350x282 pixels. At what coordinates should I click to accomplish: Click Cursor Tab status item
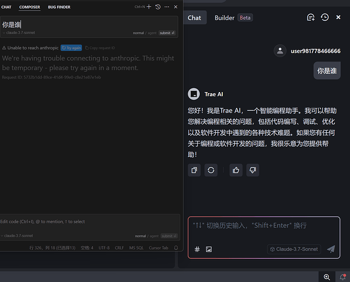click(158, 248)
